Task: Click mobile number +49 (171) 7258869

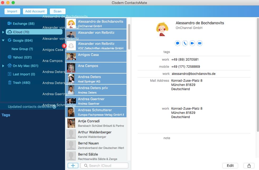Action: pos(185,67)
